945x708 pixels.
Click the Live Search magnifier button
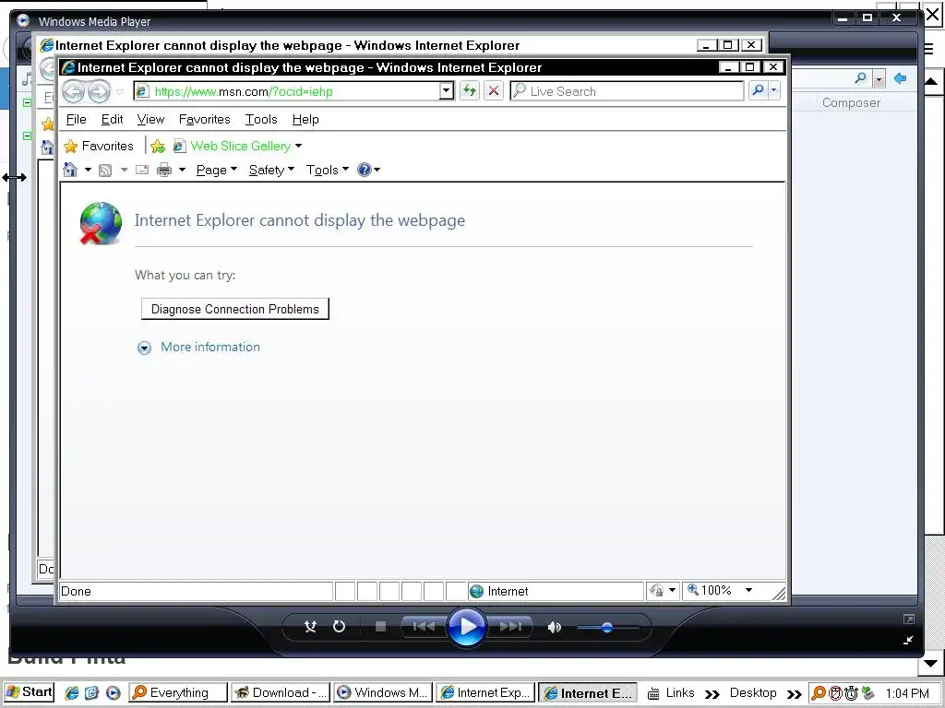[759, 91]
